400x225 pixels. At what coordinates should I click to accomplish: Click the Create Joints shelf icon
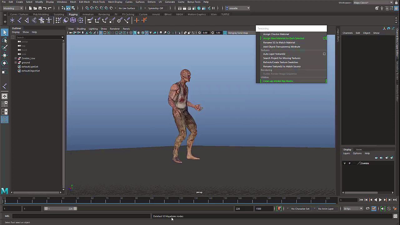click(x=19, y=21)
